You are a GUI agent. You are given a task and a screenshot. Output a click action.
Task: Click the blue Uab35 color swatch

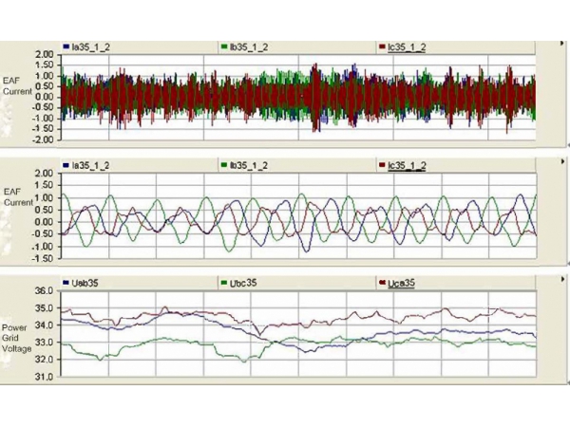tap(65, 283)
